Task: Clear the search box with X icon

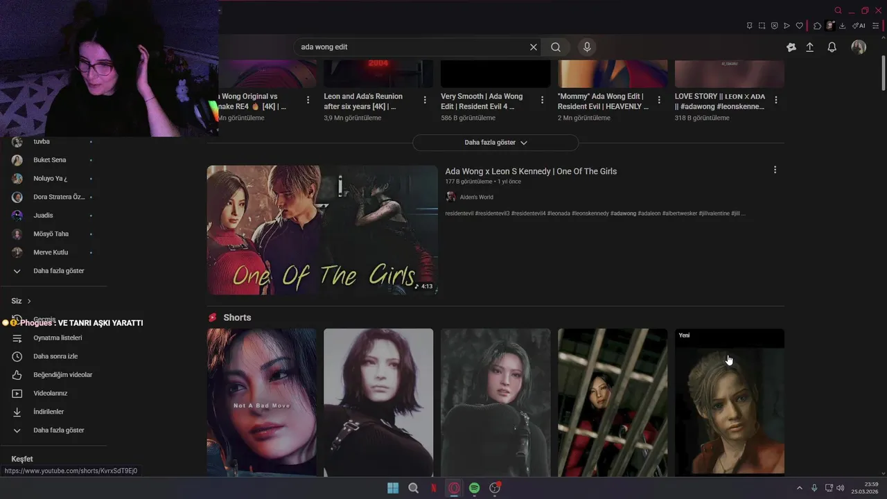Action: pos(534,47)
